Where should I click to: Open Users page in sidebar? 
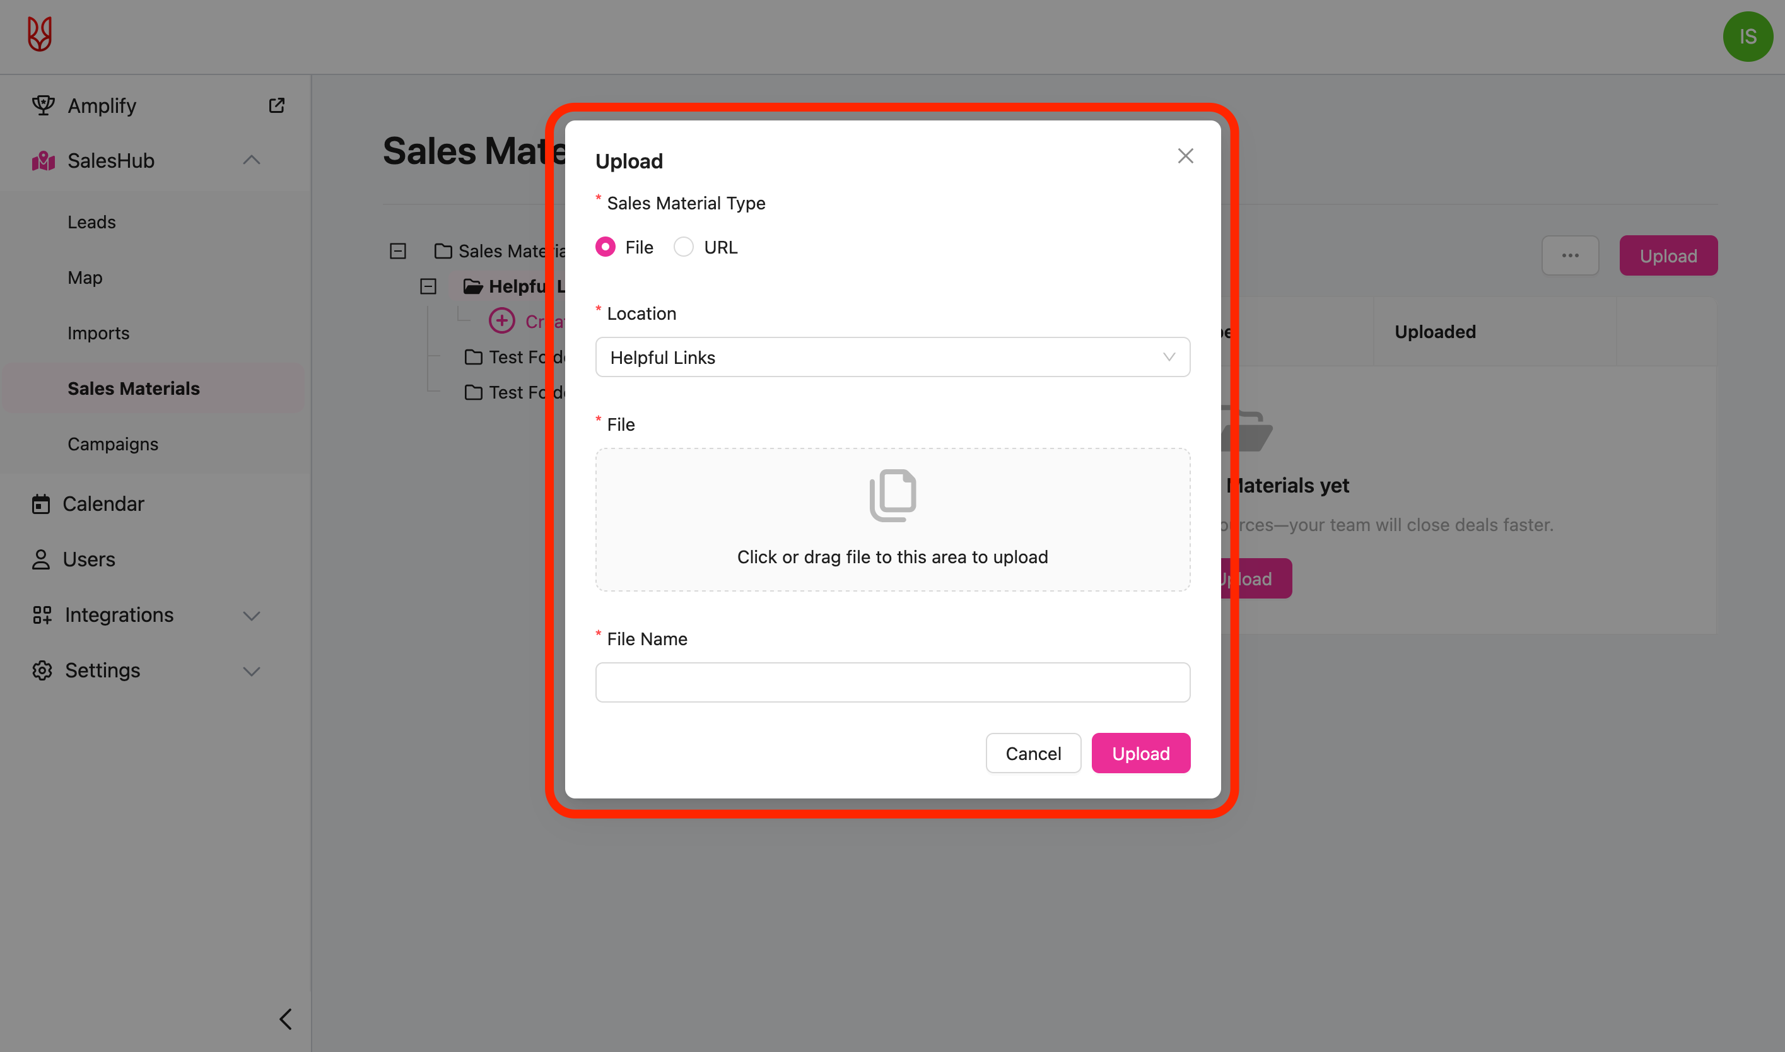[x=88, y=559]
